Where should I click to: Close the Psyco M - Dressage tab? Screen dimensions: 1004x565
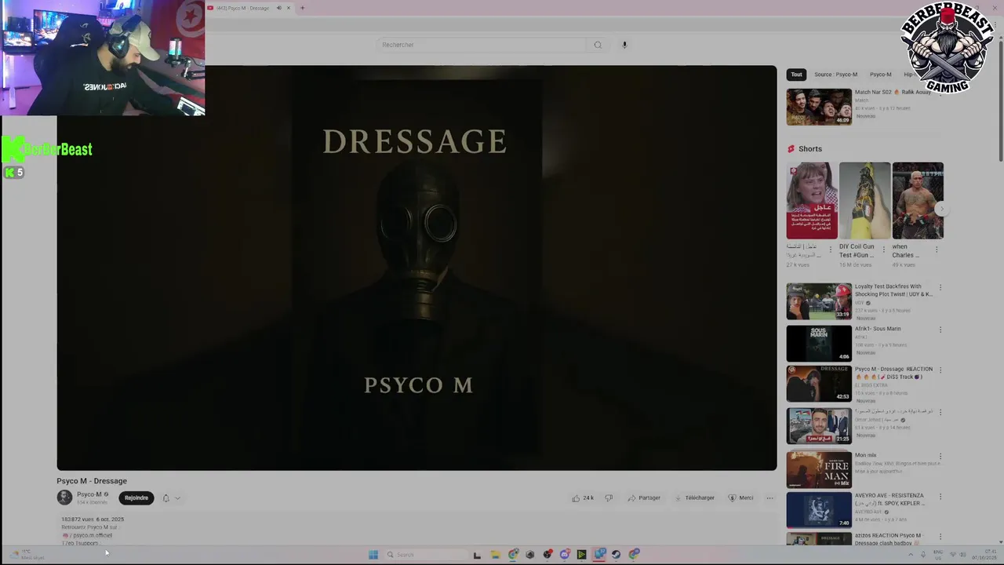289,8
